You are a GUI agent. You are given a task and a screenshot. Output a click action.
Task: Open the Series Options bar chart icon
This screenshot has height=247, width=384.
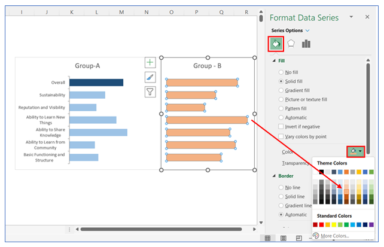click(x=306, y=43)
